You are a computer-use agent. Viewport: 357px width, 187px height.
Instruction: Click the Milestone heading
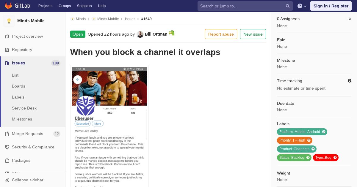tap(286, 60)
